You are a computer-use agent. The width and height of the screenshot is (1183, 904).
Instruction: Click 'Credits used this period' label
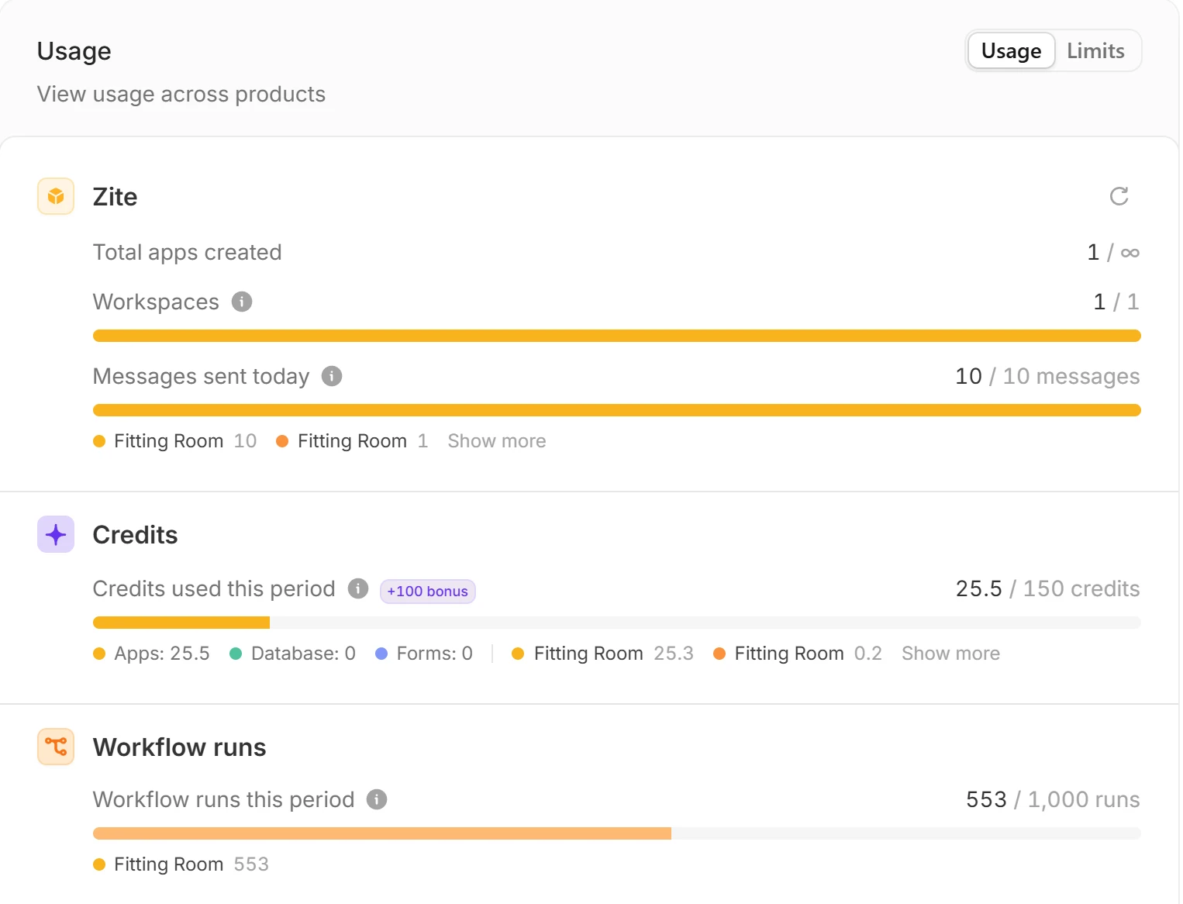click(214, 588)
